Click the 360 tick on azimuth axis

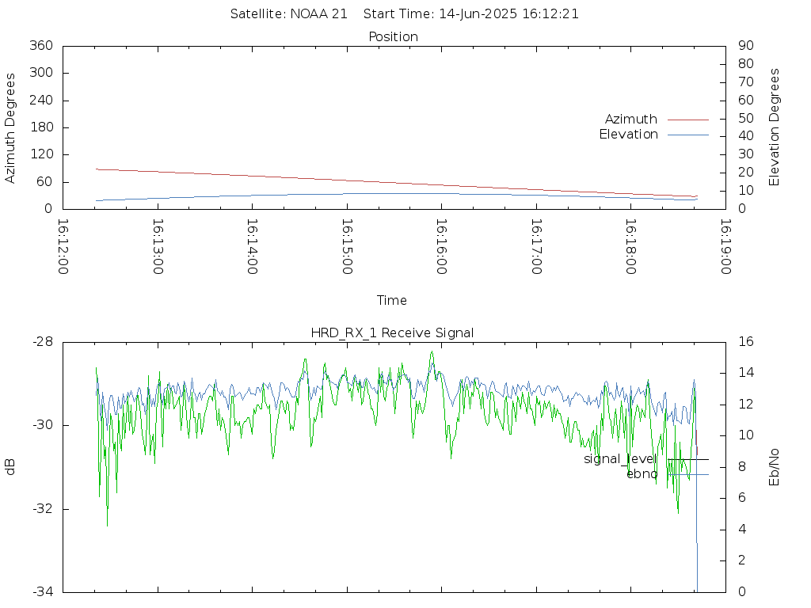pos(41,45)
